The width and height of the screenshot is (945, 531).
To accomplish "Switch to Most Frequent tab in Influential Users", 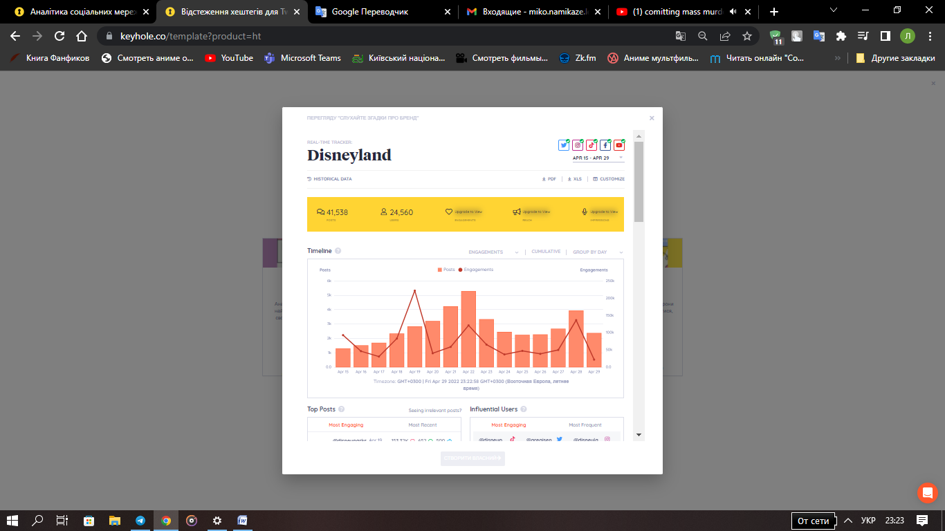I will point(585,425).
